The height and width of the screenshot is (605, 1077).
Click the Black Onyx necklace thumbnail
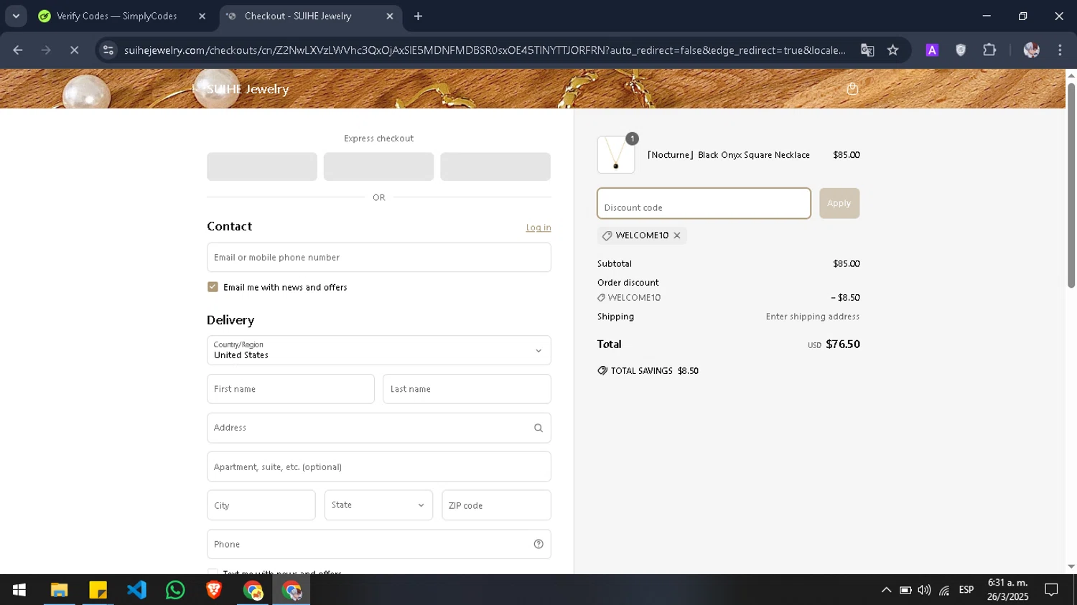coord(616,155)
